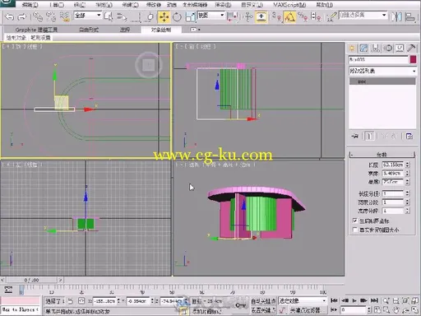
Task: Toggle the Percent Snap icon
Action: coord(303,17)
